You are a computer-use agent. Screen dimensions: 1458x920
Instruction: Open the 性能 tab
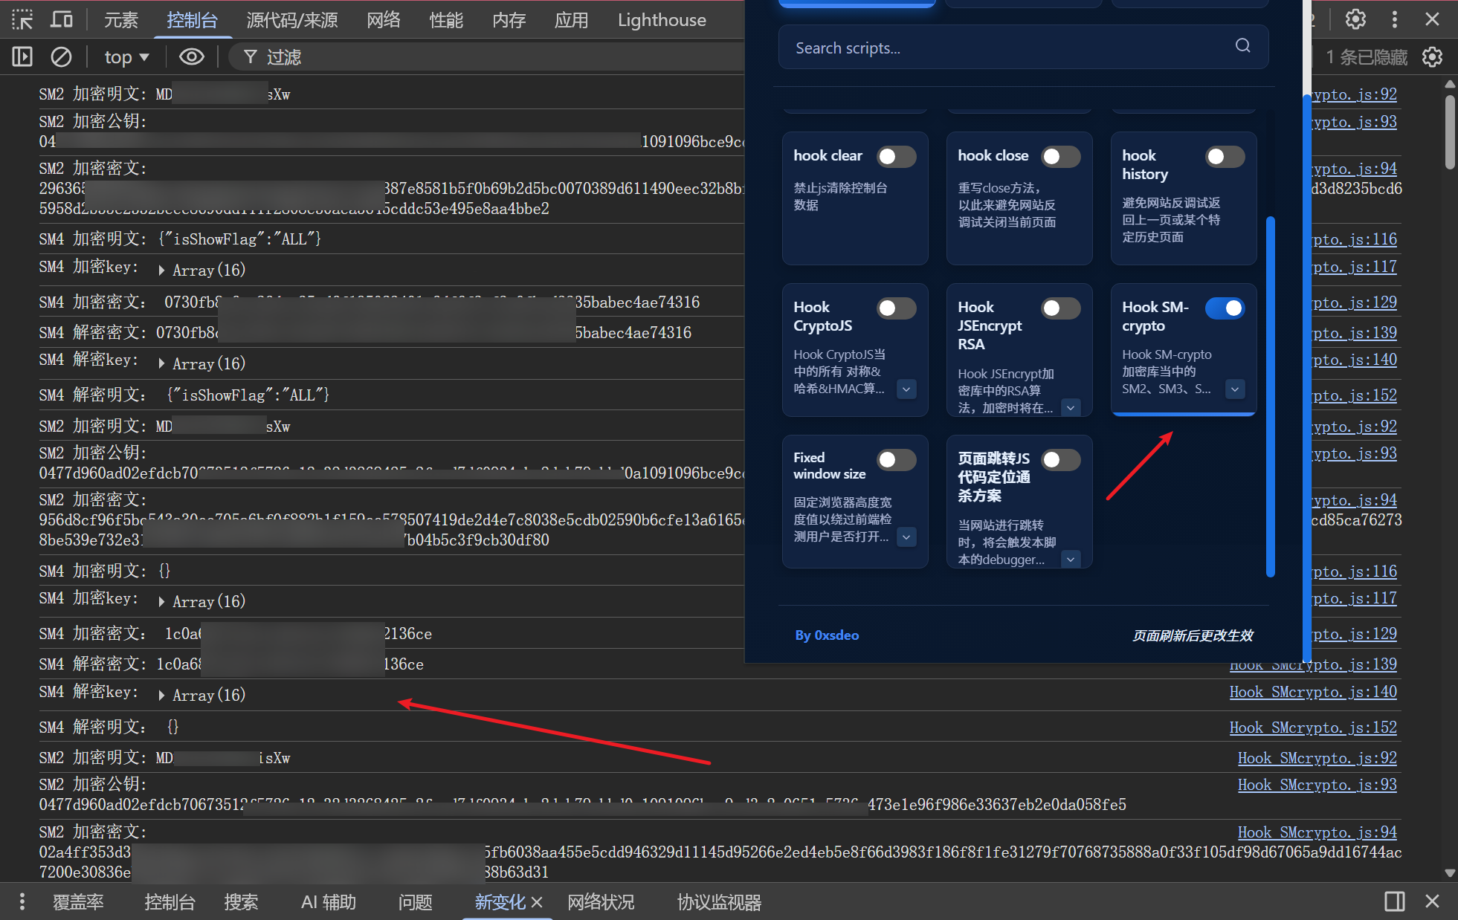(x=446, y=20)
